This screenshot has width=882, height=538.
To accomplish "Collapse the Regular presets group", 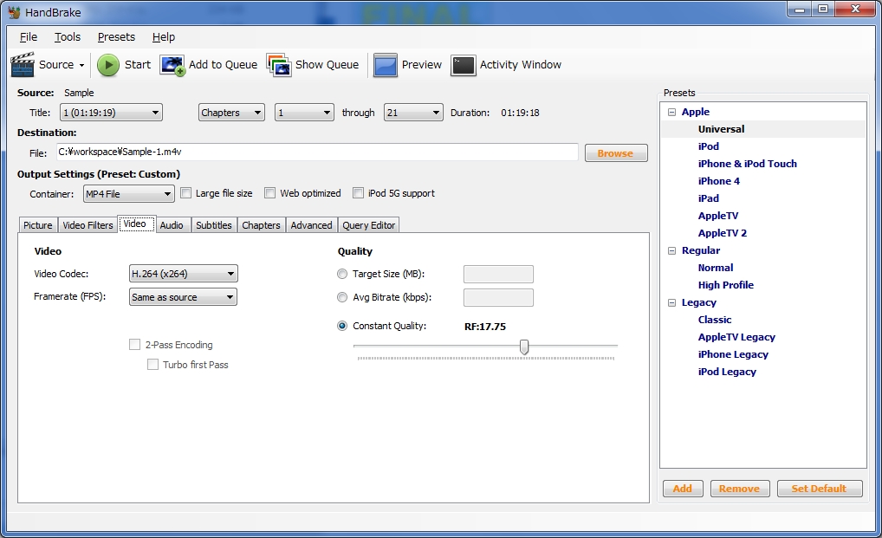I will coord(671,250).
